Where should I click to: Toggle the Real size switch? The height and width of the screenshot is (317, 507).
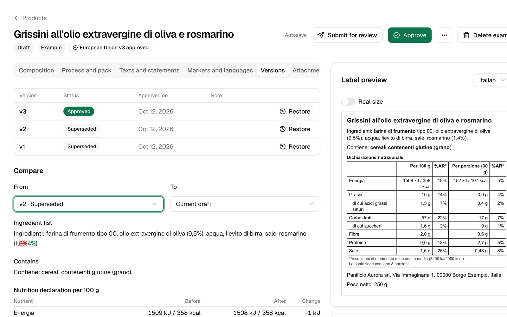point(348,101)
